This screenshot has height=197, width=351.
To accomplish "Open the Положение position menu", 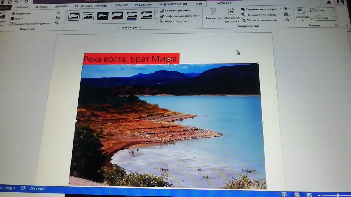I will click(x=213, y=16).
